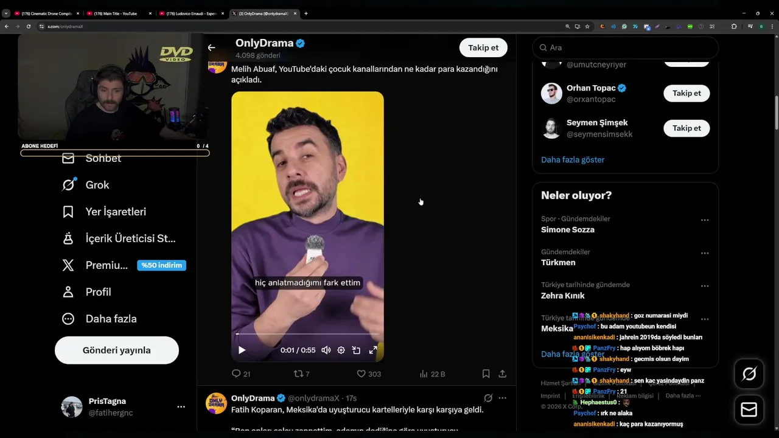The height and width of the screenshot is (438, 779).
Task: Open Yer İşaretleri bookmarks
Action: point(104,212)
